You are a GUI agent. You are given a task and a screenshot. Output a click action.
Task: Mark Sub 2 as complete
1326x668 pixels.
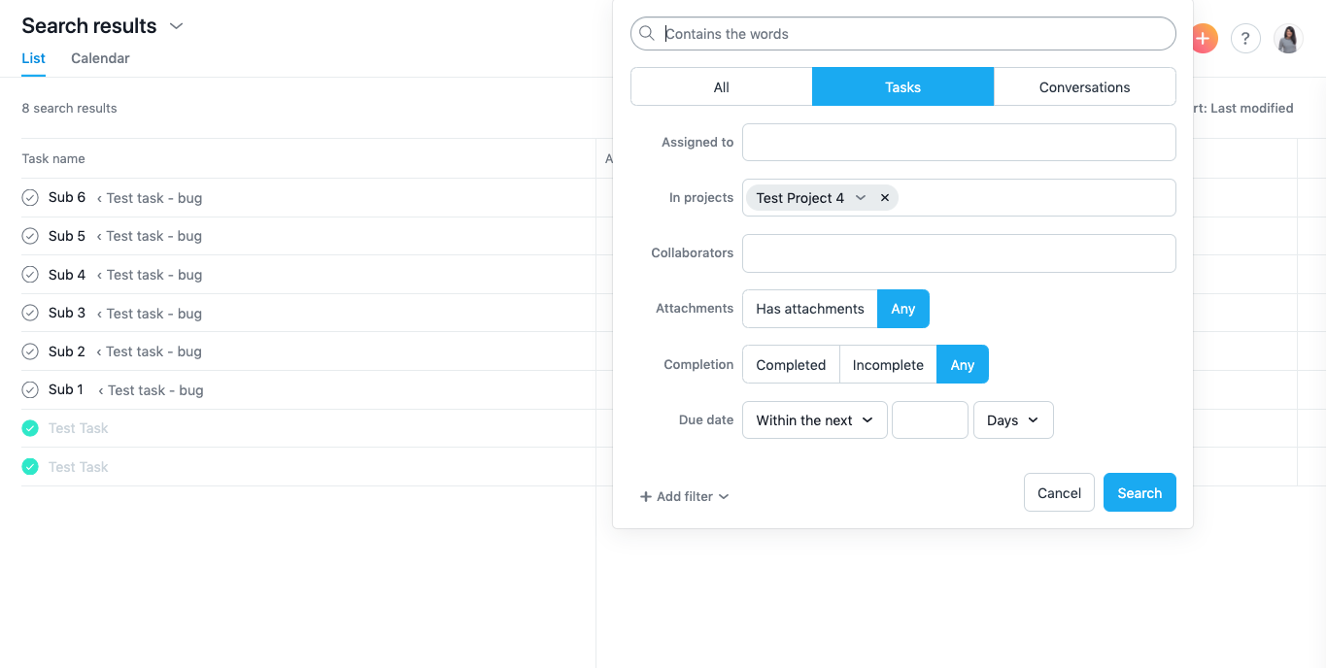[x=30, y=351]
